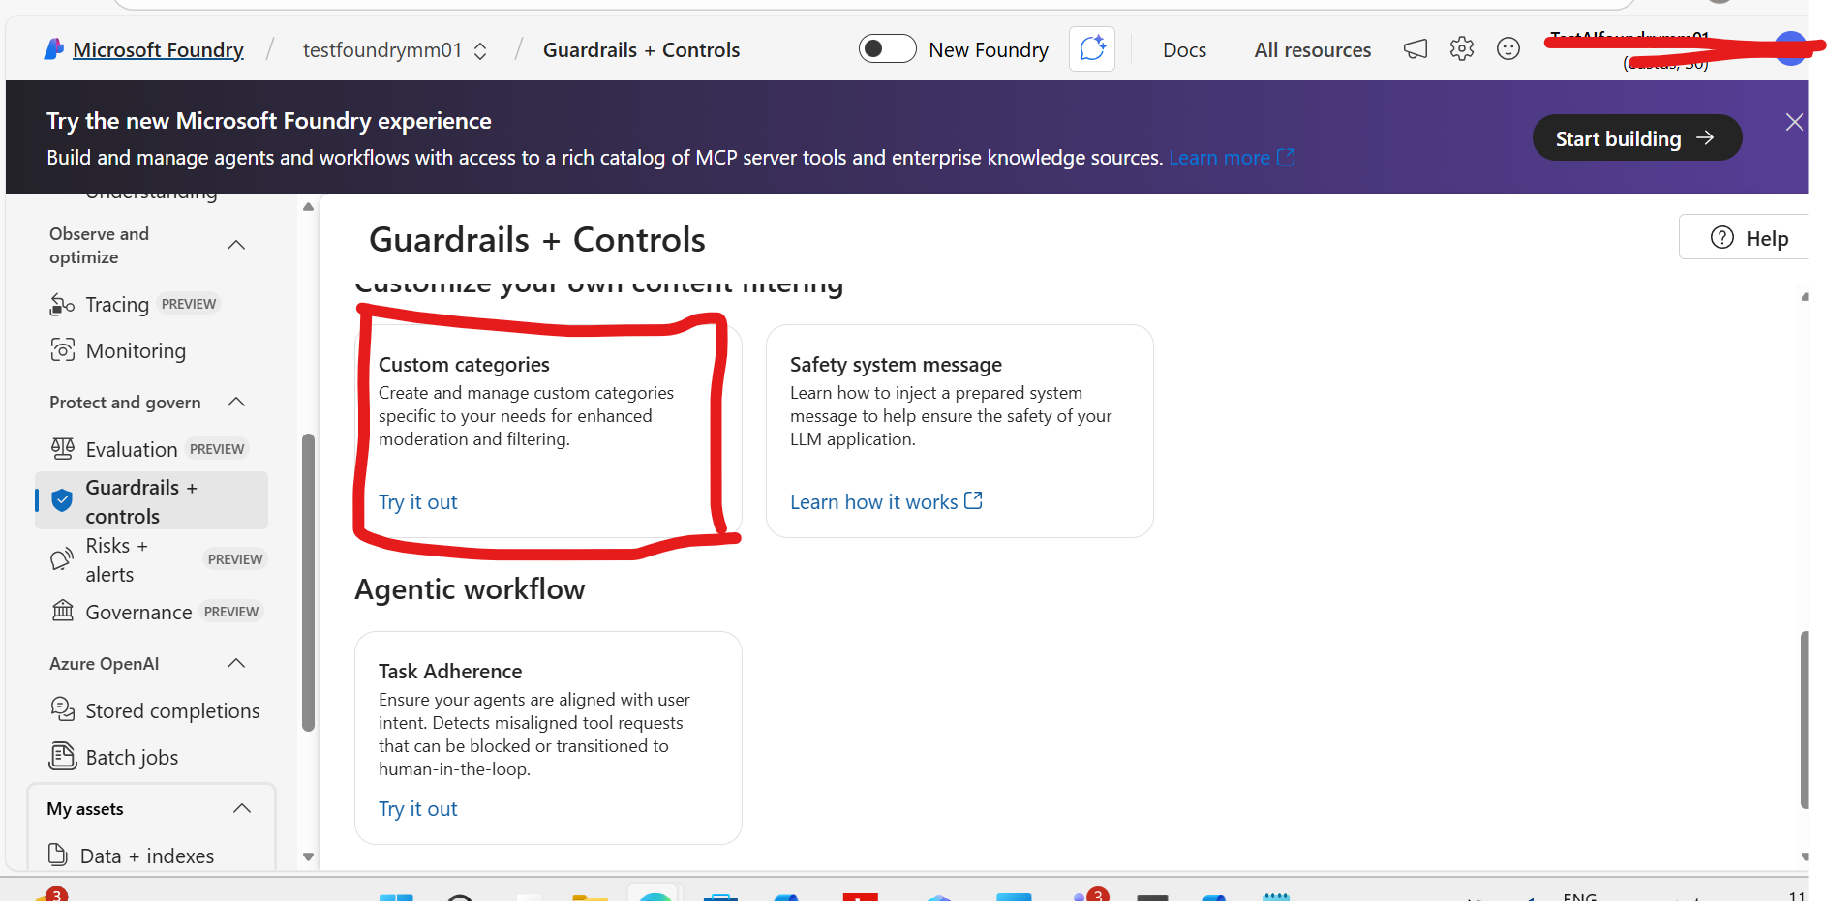Viewport: 1827px width, 901px height.
Task: Open Learn how it works link
Action: pyautogui.click(x=886, y=502)
